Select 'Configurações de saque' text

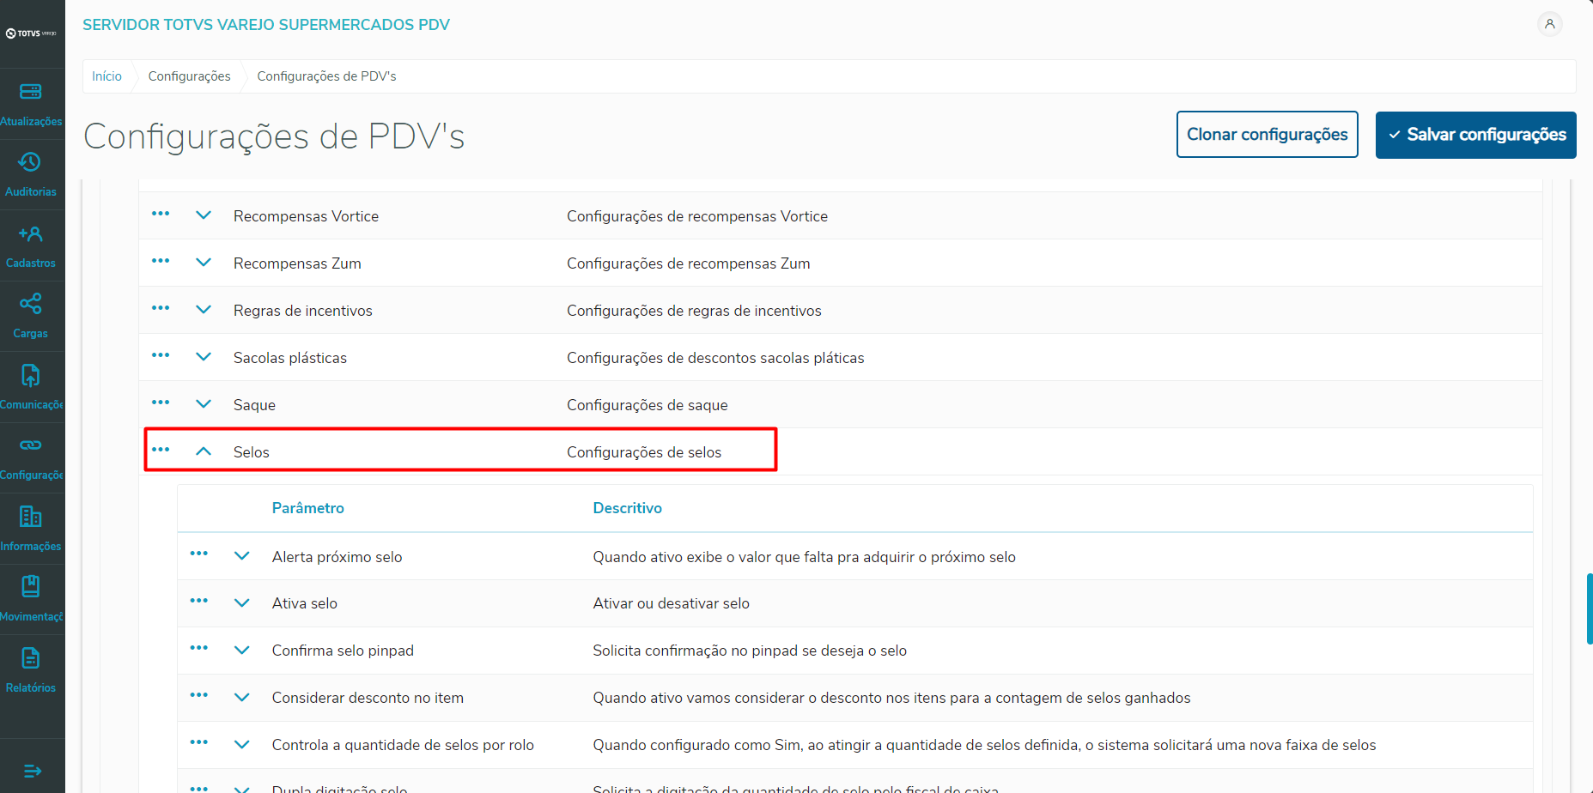(x=648, y=405)
